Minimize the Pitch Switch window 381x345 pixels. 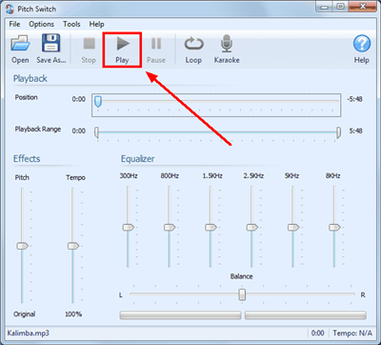point(324,7)
